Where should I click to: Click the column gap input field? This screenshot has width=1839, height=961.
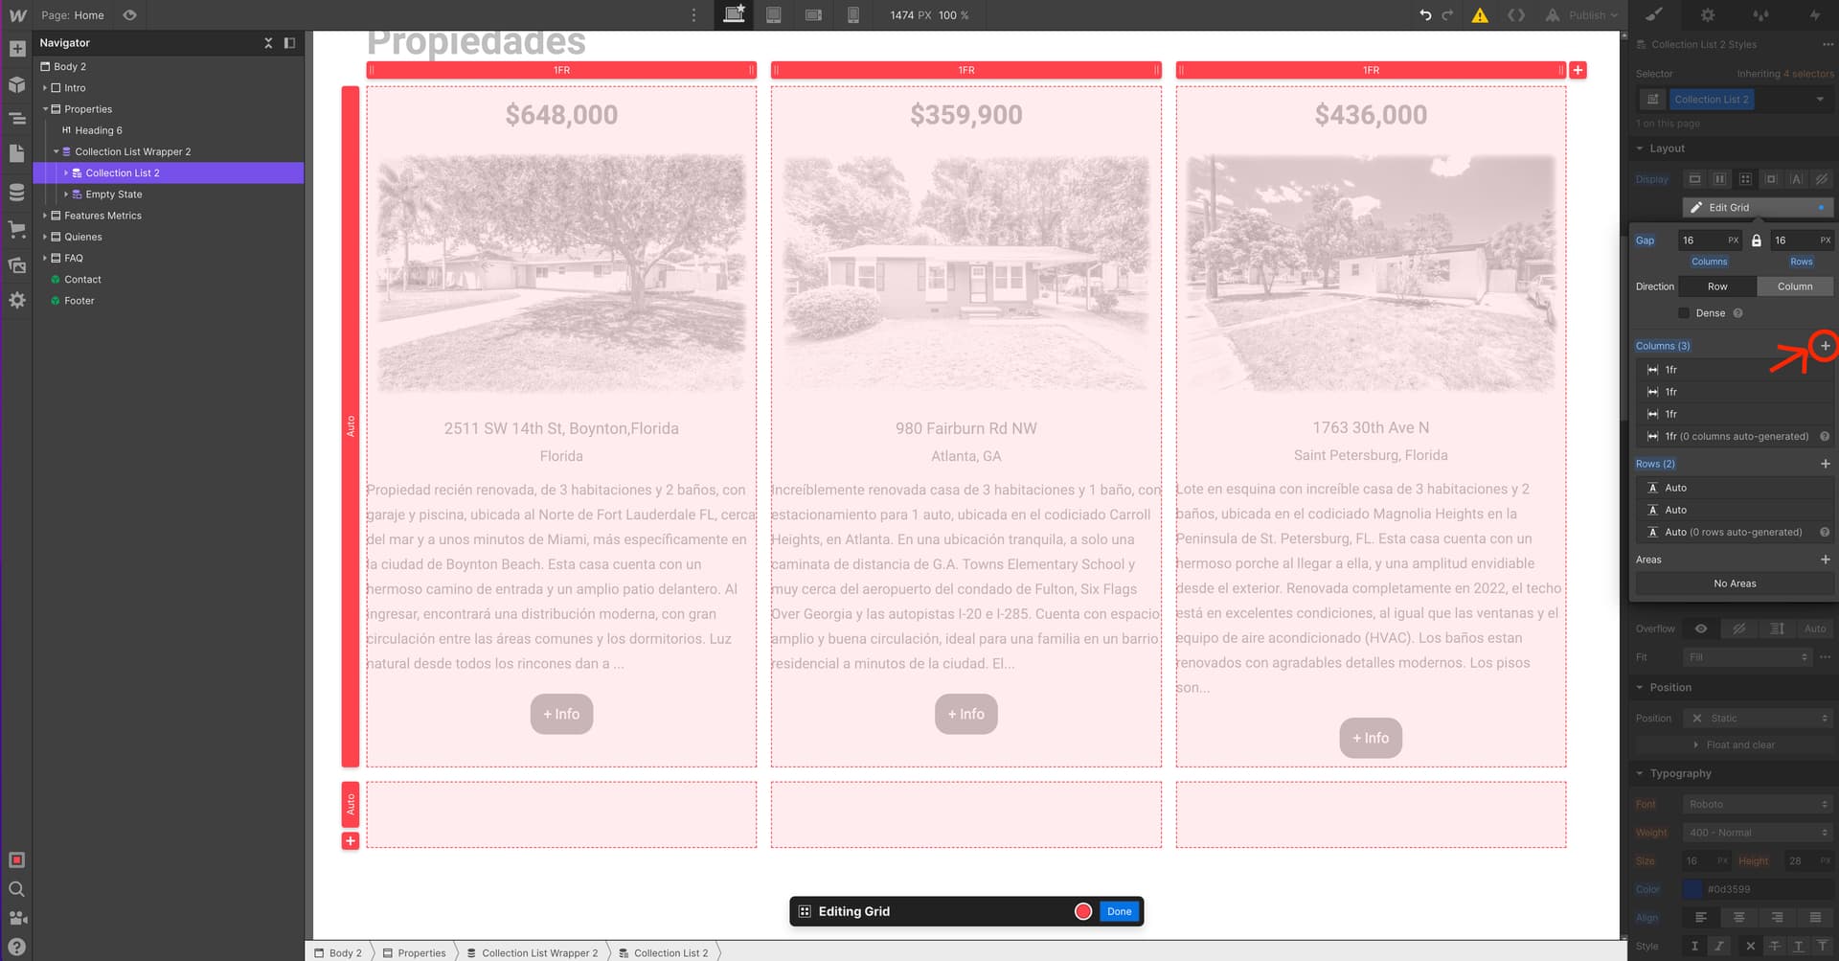1709,240
